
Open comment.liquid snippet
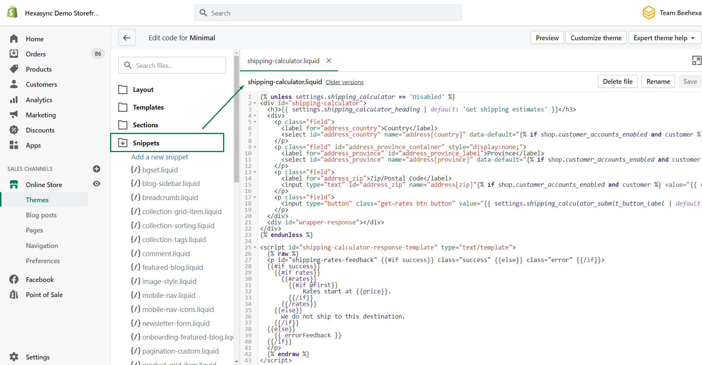pos(160,254)
